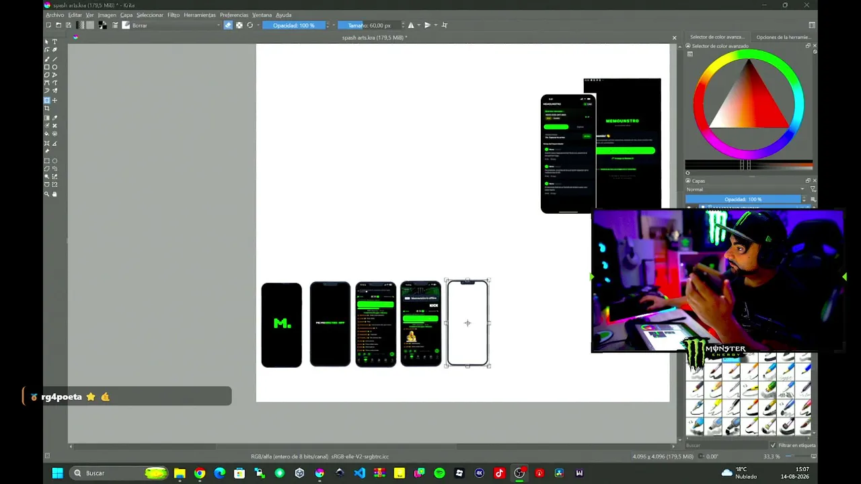Select the Elliptical Selection tool
This screenshot has width=861, height=484.
click(x=54, y=161)
